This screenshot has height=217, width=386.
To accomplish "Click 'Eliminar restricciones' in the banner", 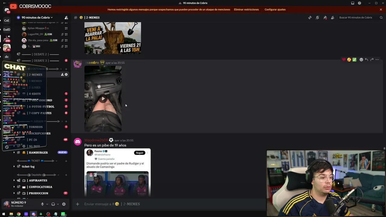I will point(246,9).
